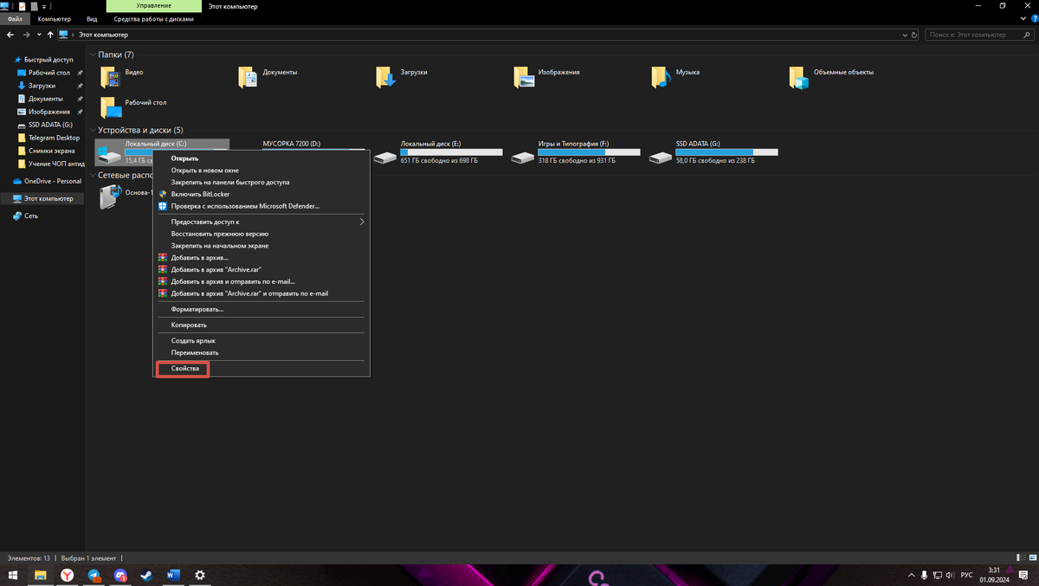Open Сеть in the navigation pane
This screenshot has height=586, width=1039.
26,216
